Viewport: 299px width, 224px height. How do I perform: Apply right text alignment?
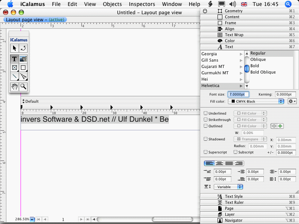238,163
